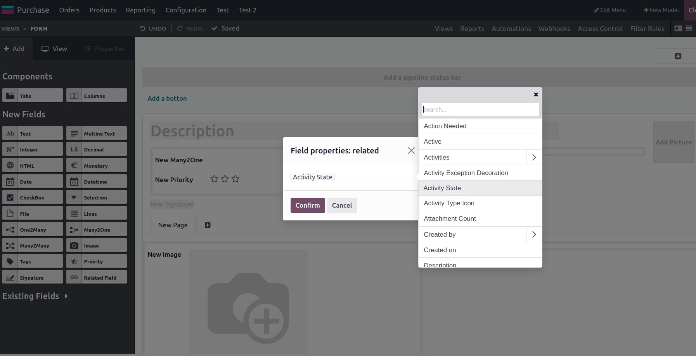
Task: Close Field properties dialog with X
Action: 411,151
